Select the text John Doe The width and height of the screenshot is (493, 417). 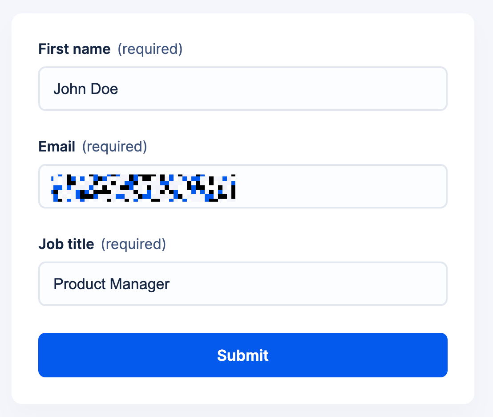86,89
